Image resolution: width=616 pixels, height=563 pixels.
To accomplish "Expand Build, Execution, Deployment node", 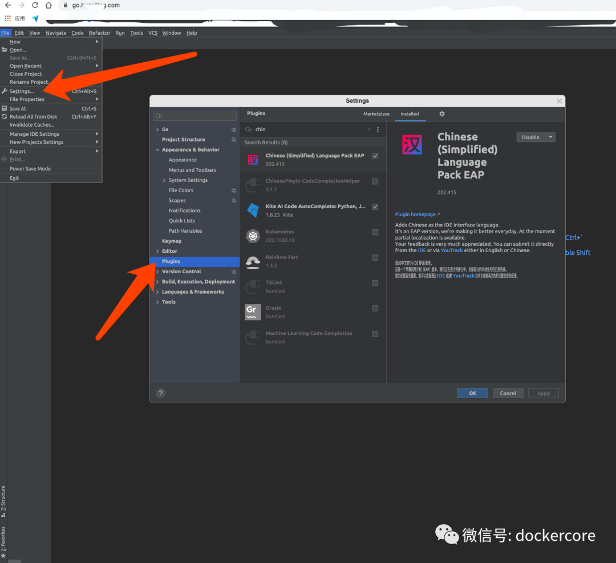I will tap(157, 282).
